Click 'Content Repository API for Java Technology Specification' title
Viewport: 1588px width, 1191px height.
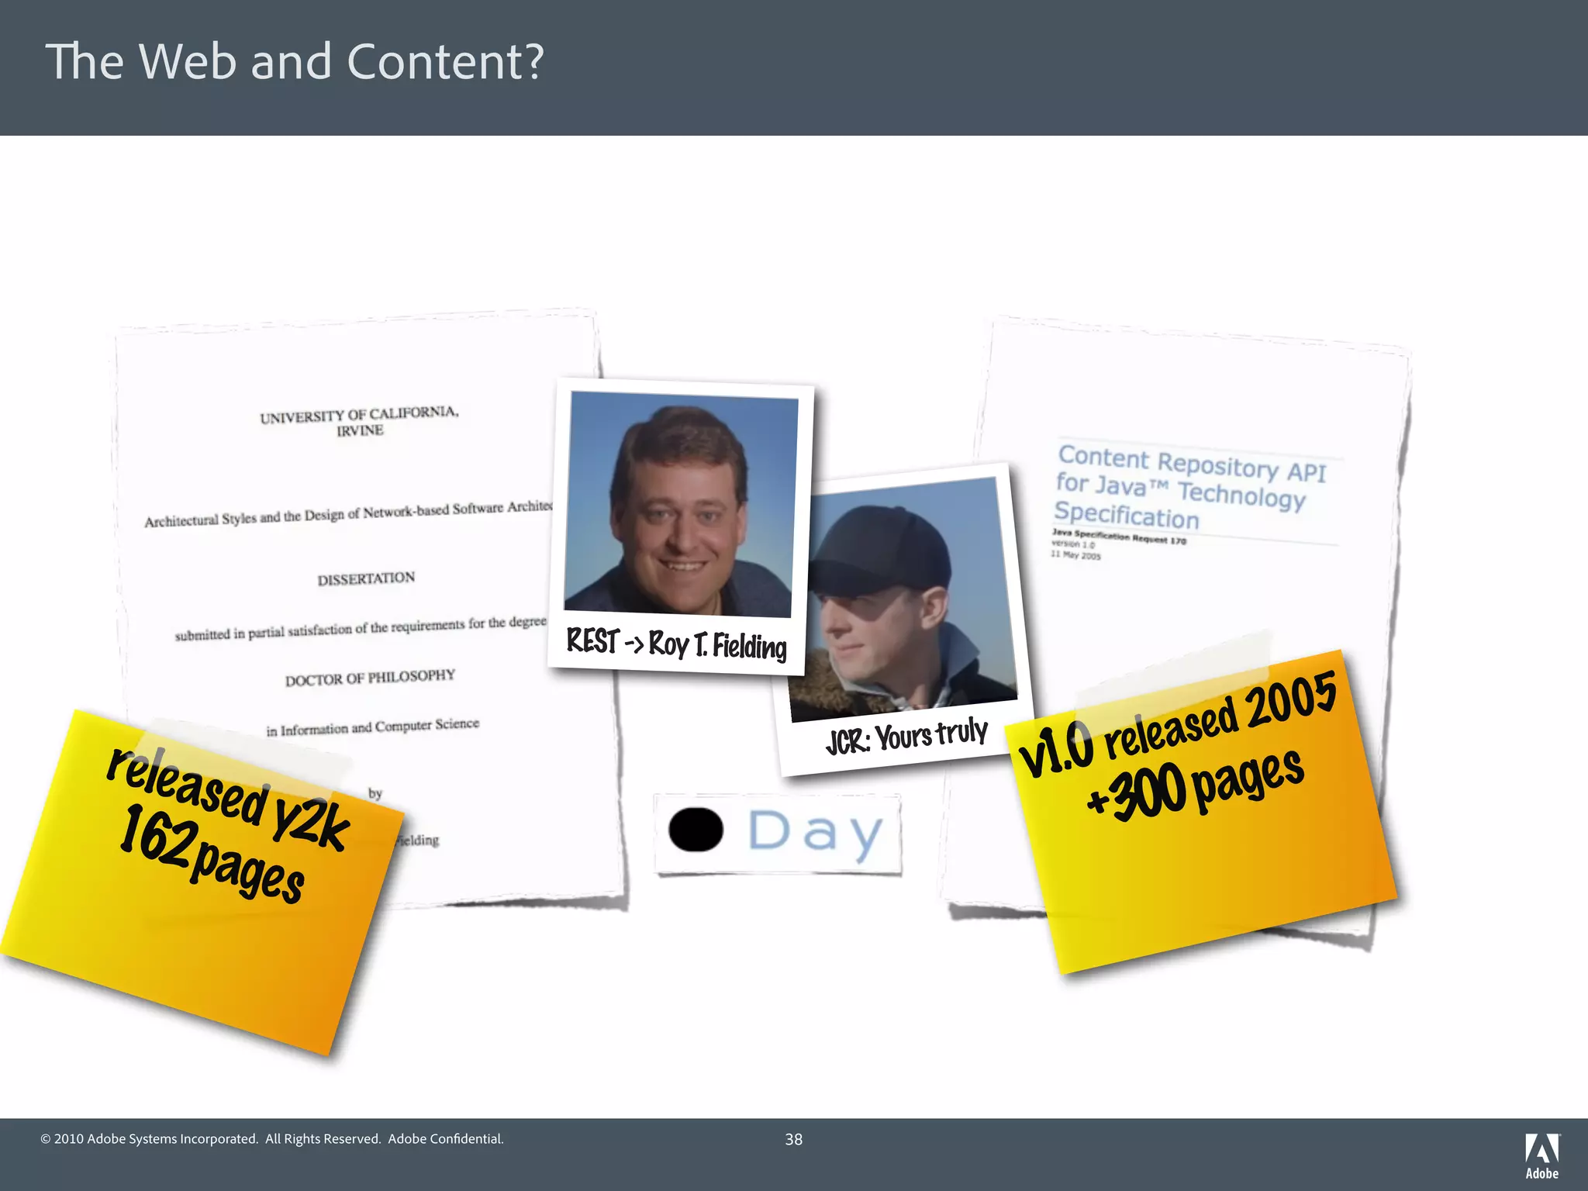[1190, 487]
